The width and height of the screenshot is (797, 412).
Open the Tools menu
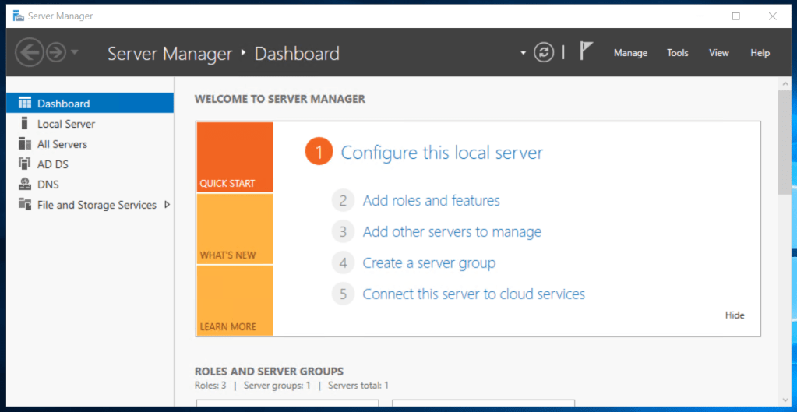(x=677, y=53)
